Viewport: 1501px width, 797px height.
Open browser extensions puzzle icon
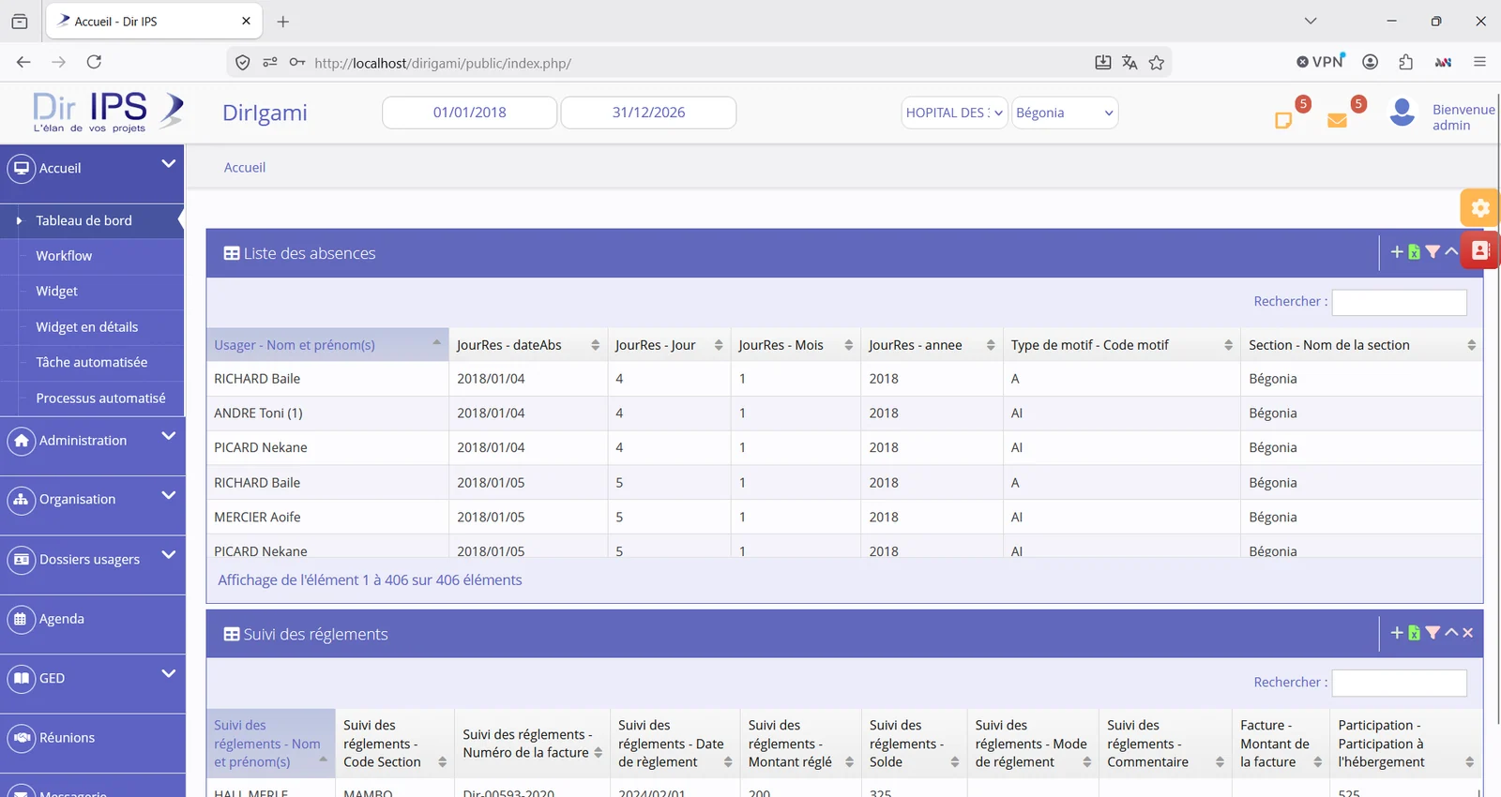(x=1405, y=62)
